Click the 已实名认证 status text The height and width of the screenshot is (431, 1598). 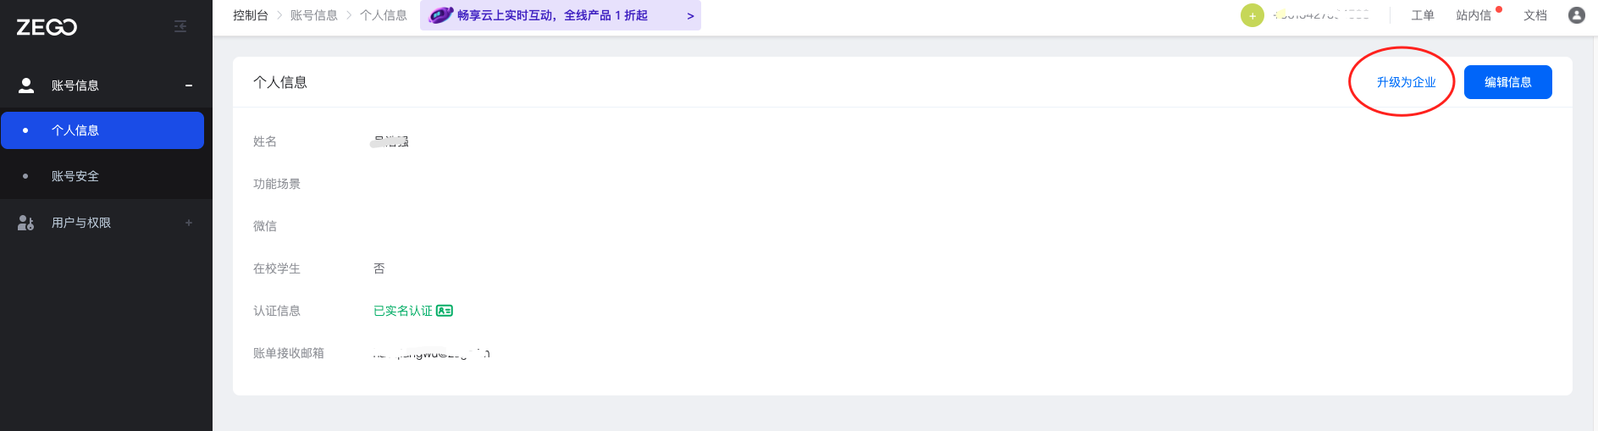pos(403,311)
